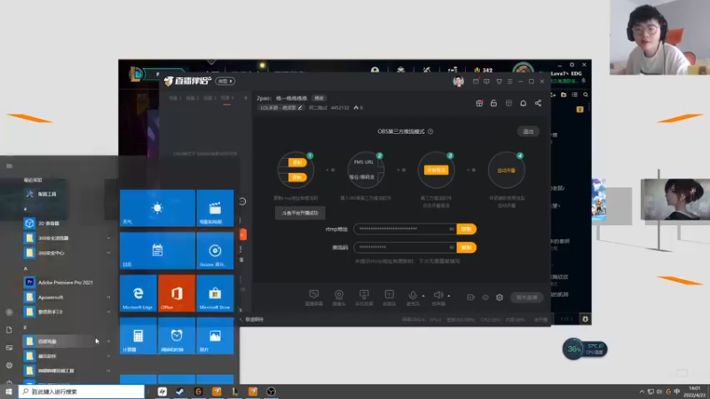710x399 pixels.
Task: Click the stream key field
Action: click(405, 247)
